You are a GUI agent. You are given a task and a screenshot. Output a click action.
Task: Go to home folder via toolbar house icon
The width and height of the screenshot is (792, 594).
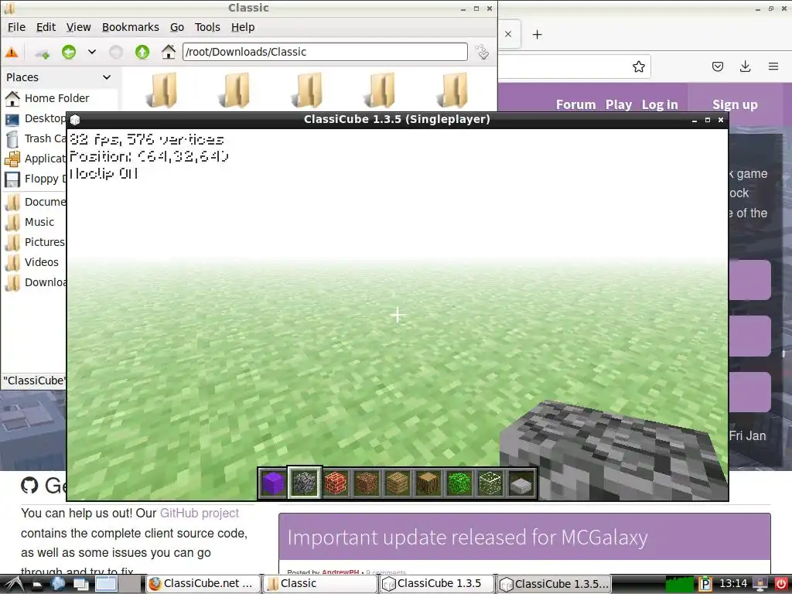[168, 52]
